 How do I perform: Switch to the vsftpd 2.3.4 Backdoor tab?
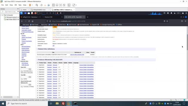pyautogui.click(x=31, y=17)
